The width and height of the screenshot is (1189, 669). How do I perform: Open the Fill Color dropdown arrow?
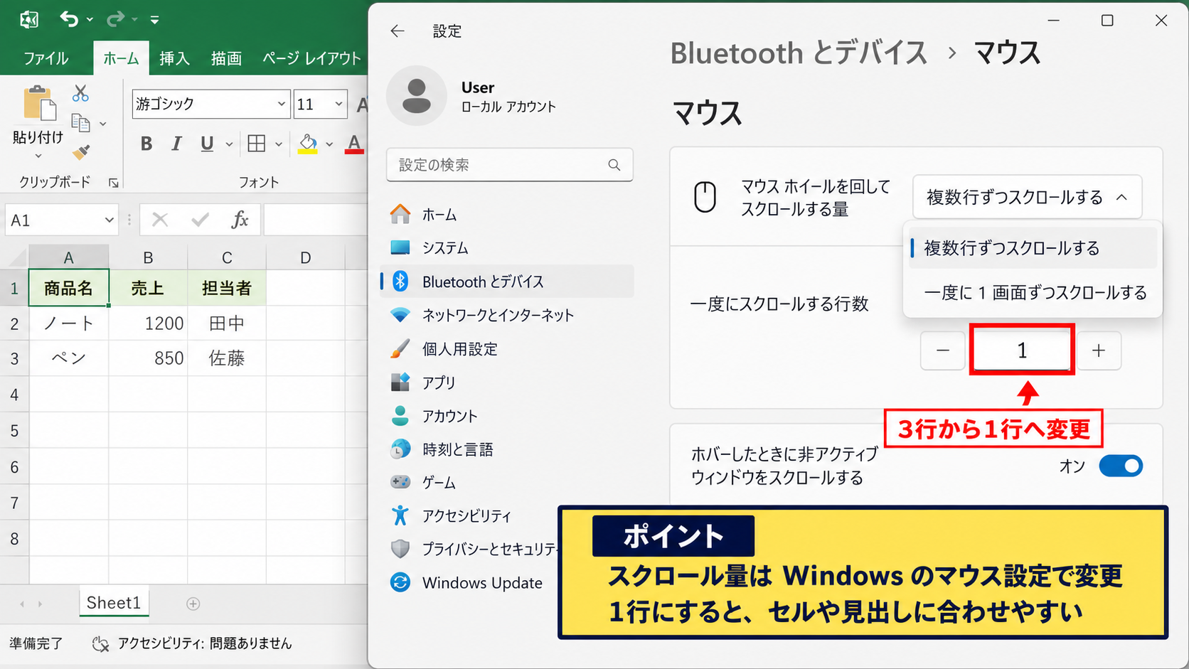tap(329, 144)
